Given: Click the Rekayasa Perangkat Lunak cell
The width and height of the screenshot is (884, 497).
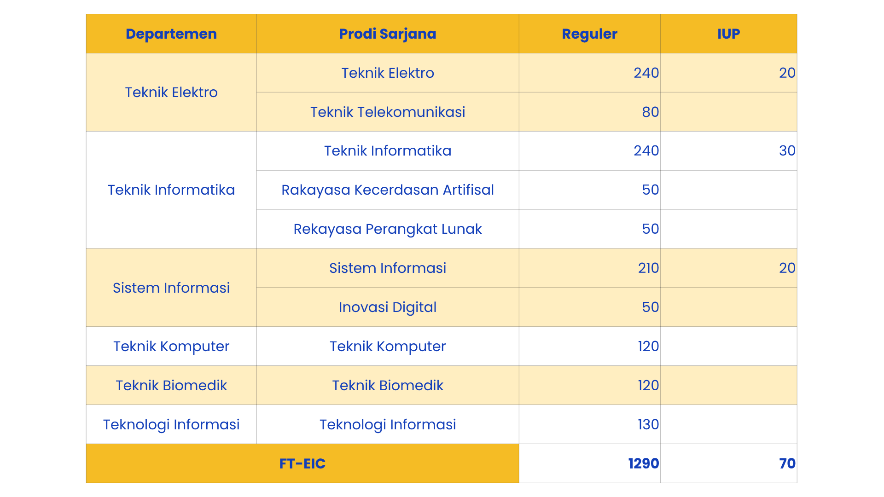Looking at the screenshot, I should click(x=387, y=229).
